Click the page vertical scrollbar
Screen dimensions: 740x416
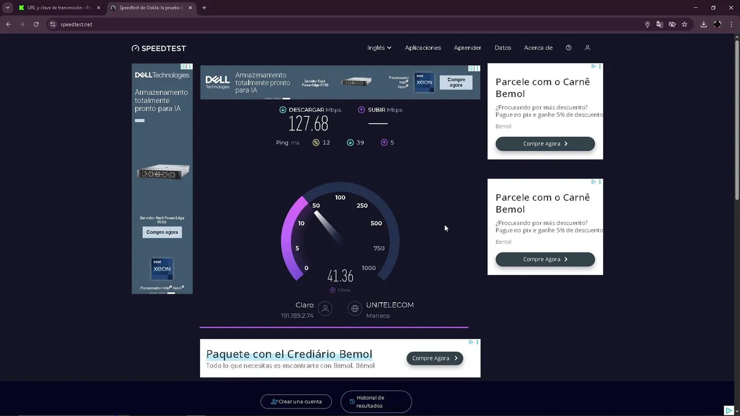[737, 120]
